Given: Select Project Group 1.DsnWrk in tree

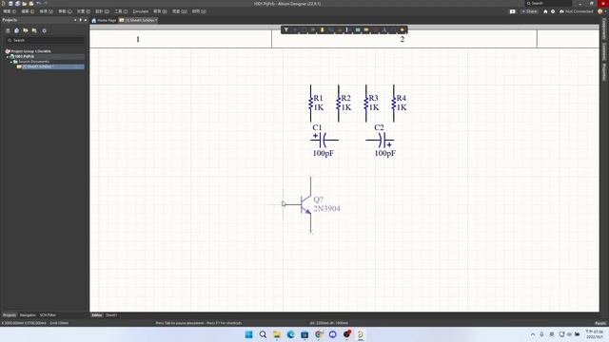Looking at the screenshot, I should pos(28,51).
